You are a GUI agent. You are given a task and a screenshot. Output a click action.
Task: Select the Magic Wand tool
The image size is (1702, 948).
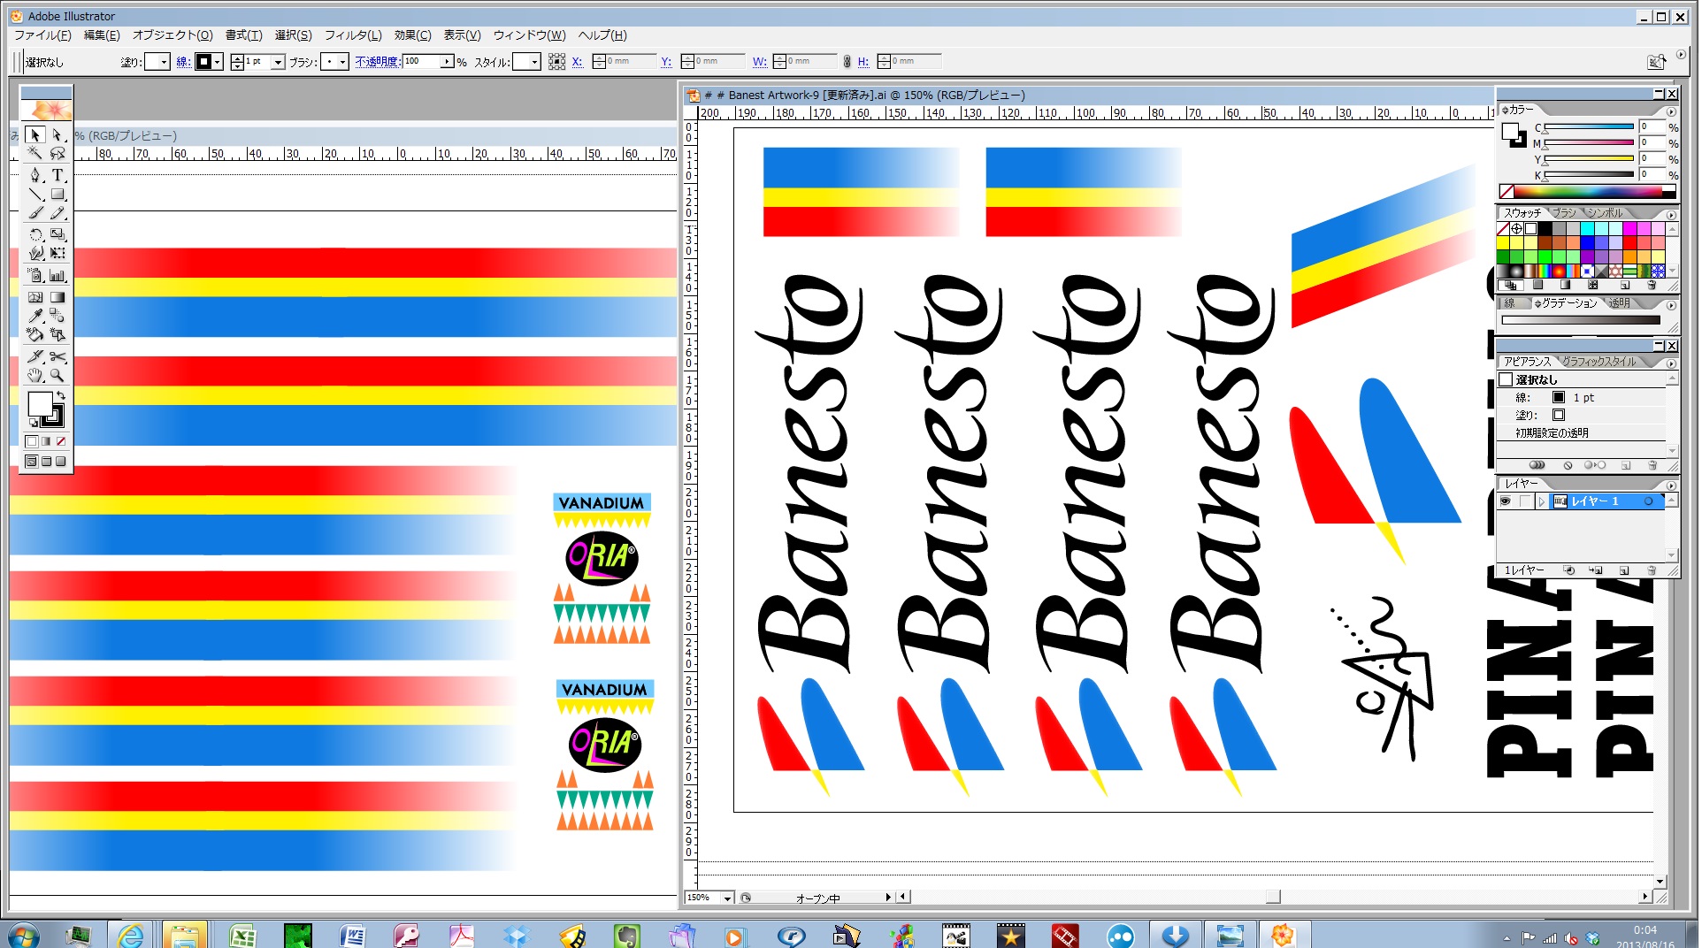pos(34,154)
